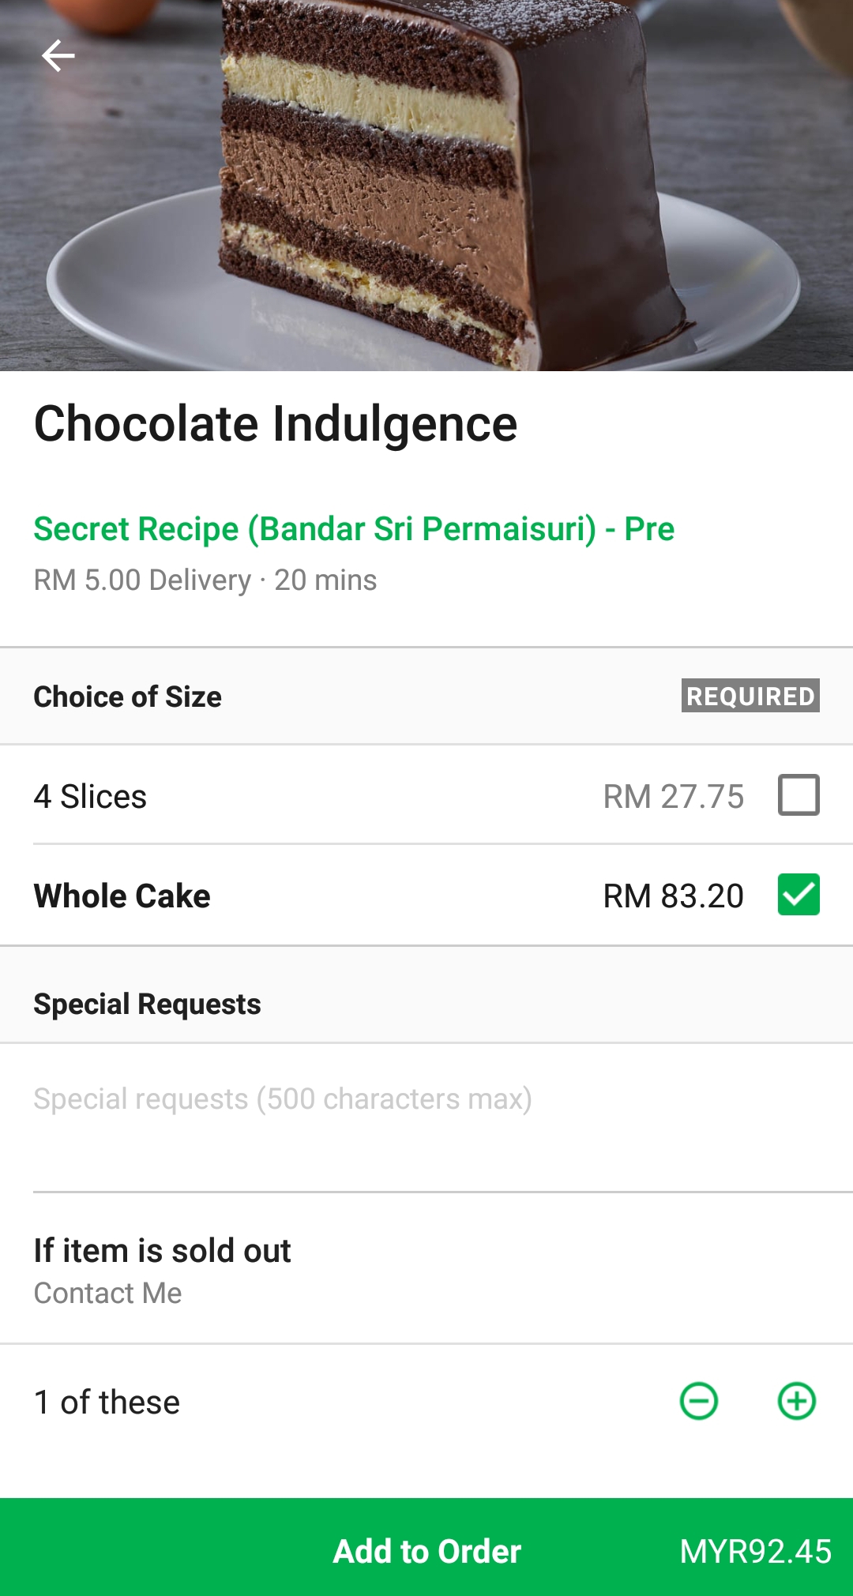
Task: Open the 'If item is sold out' options
Action: pos(162,1251)
